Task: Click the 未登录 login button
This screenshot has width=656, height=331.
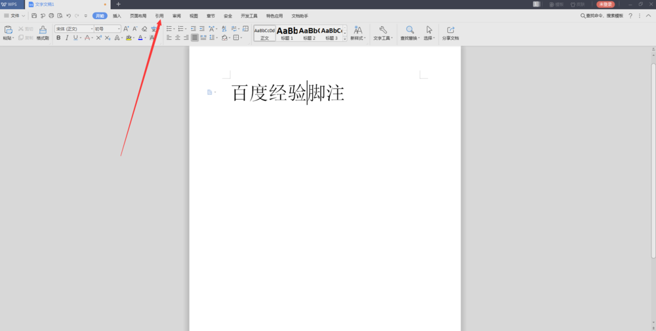Action: [605, 4]
